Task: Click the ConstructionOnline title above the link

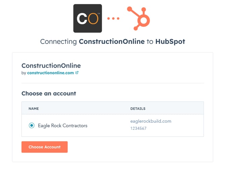Action: point(51,66)
